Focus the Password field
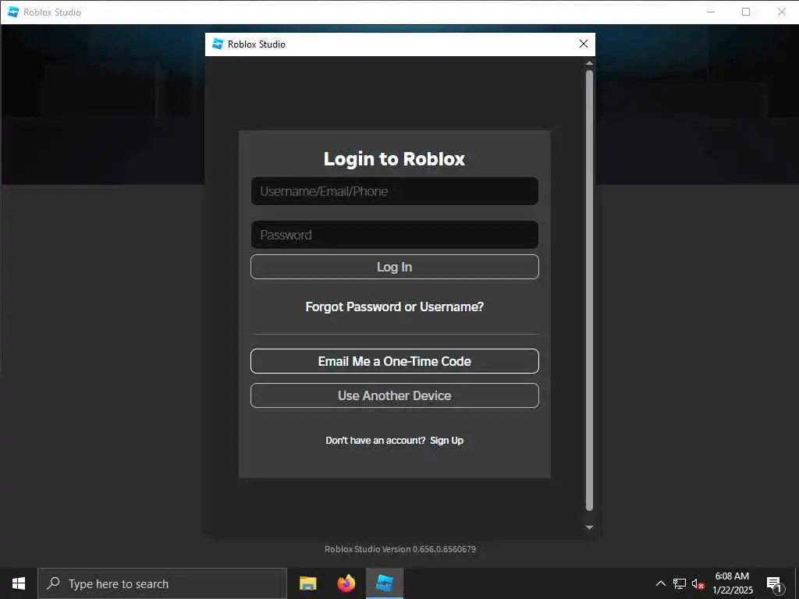This screenshot has height=599, width=799. 394,235
